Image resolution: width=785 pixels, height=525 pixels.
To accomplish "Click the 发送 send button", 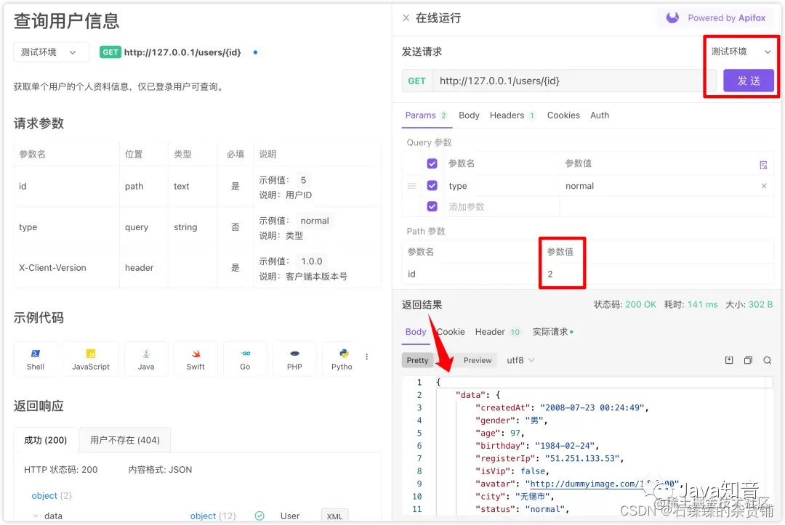I will point(749,81).
